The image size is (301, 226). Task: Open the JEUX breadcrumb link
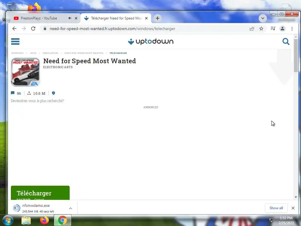pos(33,53)
